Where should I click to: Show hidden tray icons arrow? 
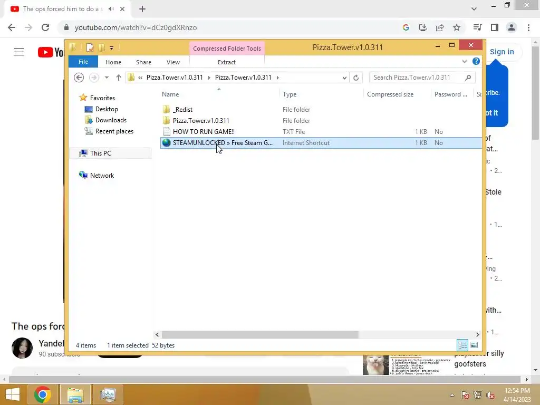click(452, 395)
